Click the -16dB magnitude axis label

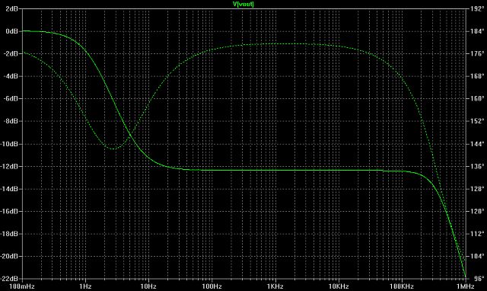coord(9,211)
